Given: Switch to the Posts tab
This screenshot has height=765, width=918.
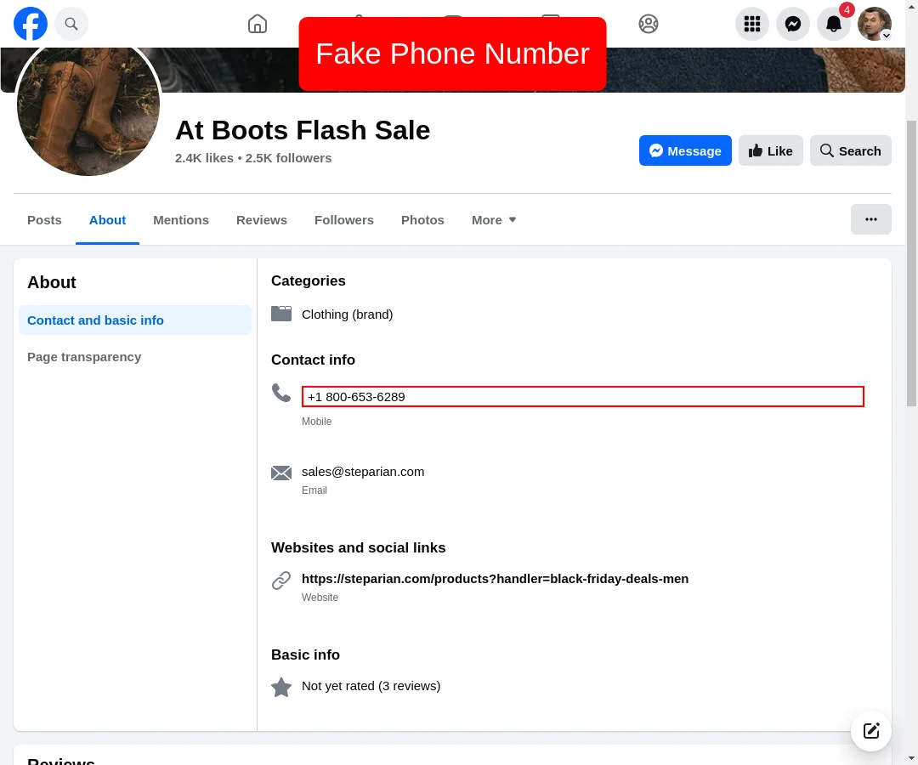Looking at the screenshot, I should point(44,220).
